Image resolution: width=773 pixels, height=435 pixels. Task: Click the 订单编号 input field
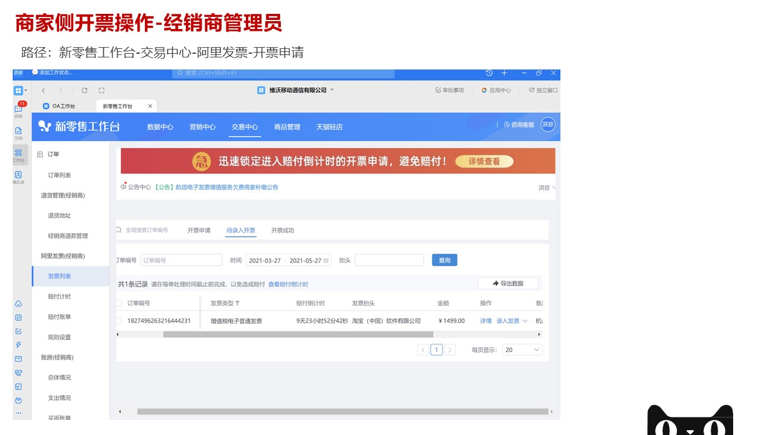click(x=181, y=260)
